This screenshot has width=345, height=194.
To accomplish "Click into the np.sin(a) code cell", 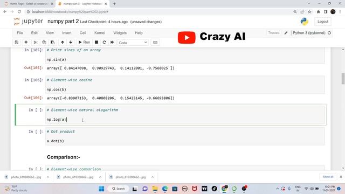I will coord(185,56).
